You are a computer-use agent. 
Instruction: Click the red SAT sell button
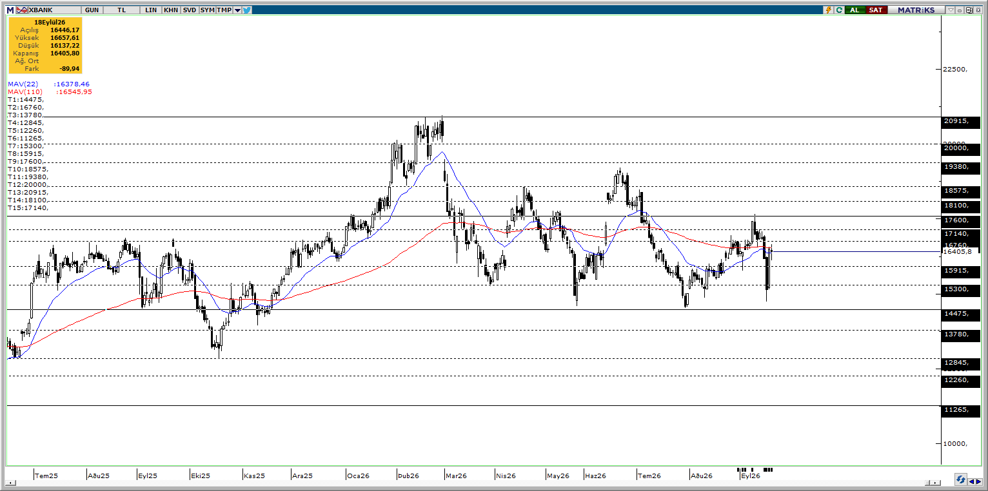coord(876,10)
